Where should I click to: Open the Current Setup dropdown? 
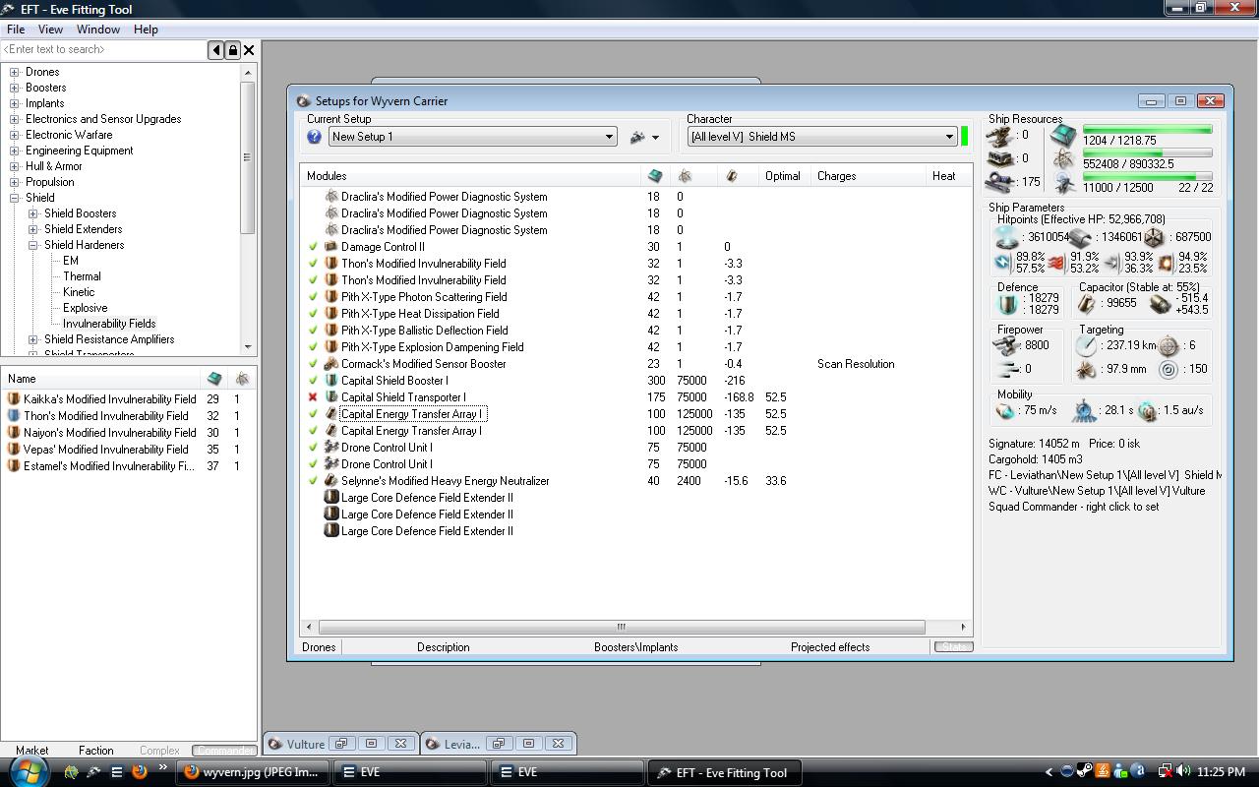pyautogui.click(x=609, y=137)
